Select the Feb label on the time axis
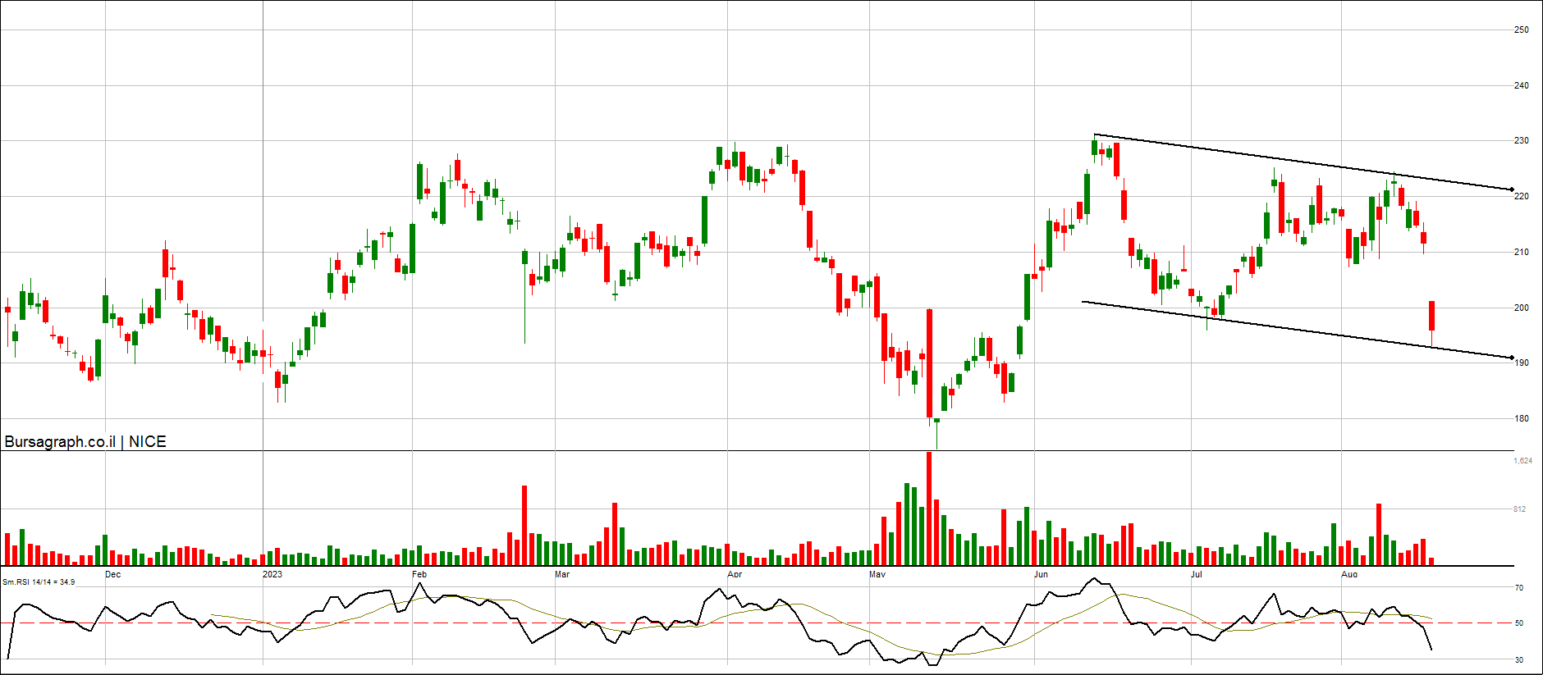The width and height of the screenshot is (1543, 675). (x=419, y=574)
